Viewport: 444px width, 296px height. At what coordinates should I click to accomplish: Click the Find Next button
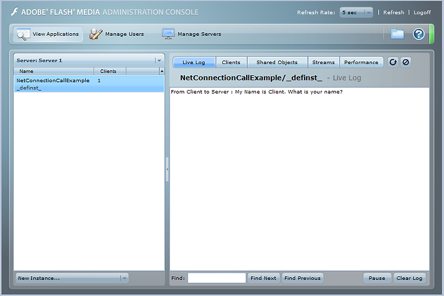pyautogui.click(x=263, y=278)
